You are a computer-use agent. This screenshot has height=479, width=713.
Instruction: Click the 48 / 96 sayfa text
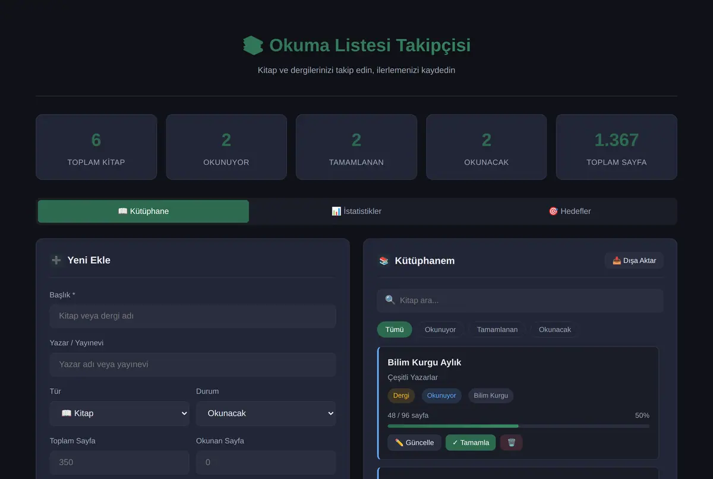tap(408, 415)
